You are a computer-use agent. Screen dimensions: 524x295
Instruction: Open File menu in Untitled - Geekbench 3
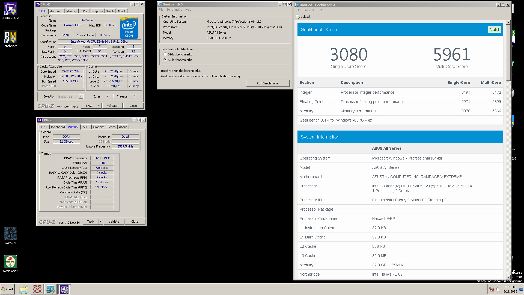tap(298, 10)
